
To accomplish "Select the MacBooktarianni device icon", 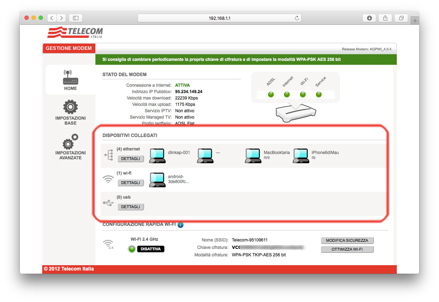I will coord(253,155).
